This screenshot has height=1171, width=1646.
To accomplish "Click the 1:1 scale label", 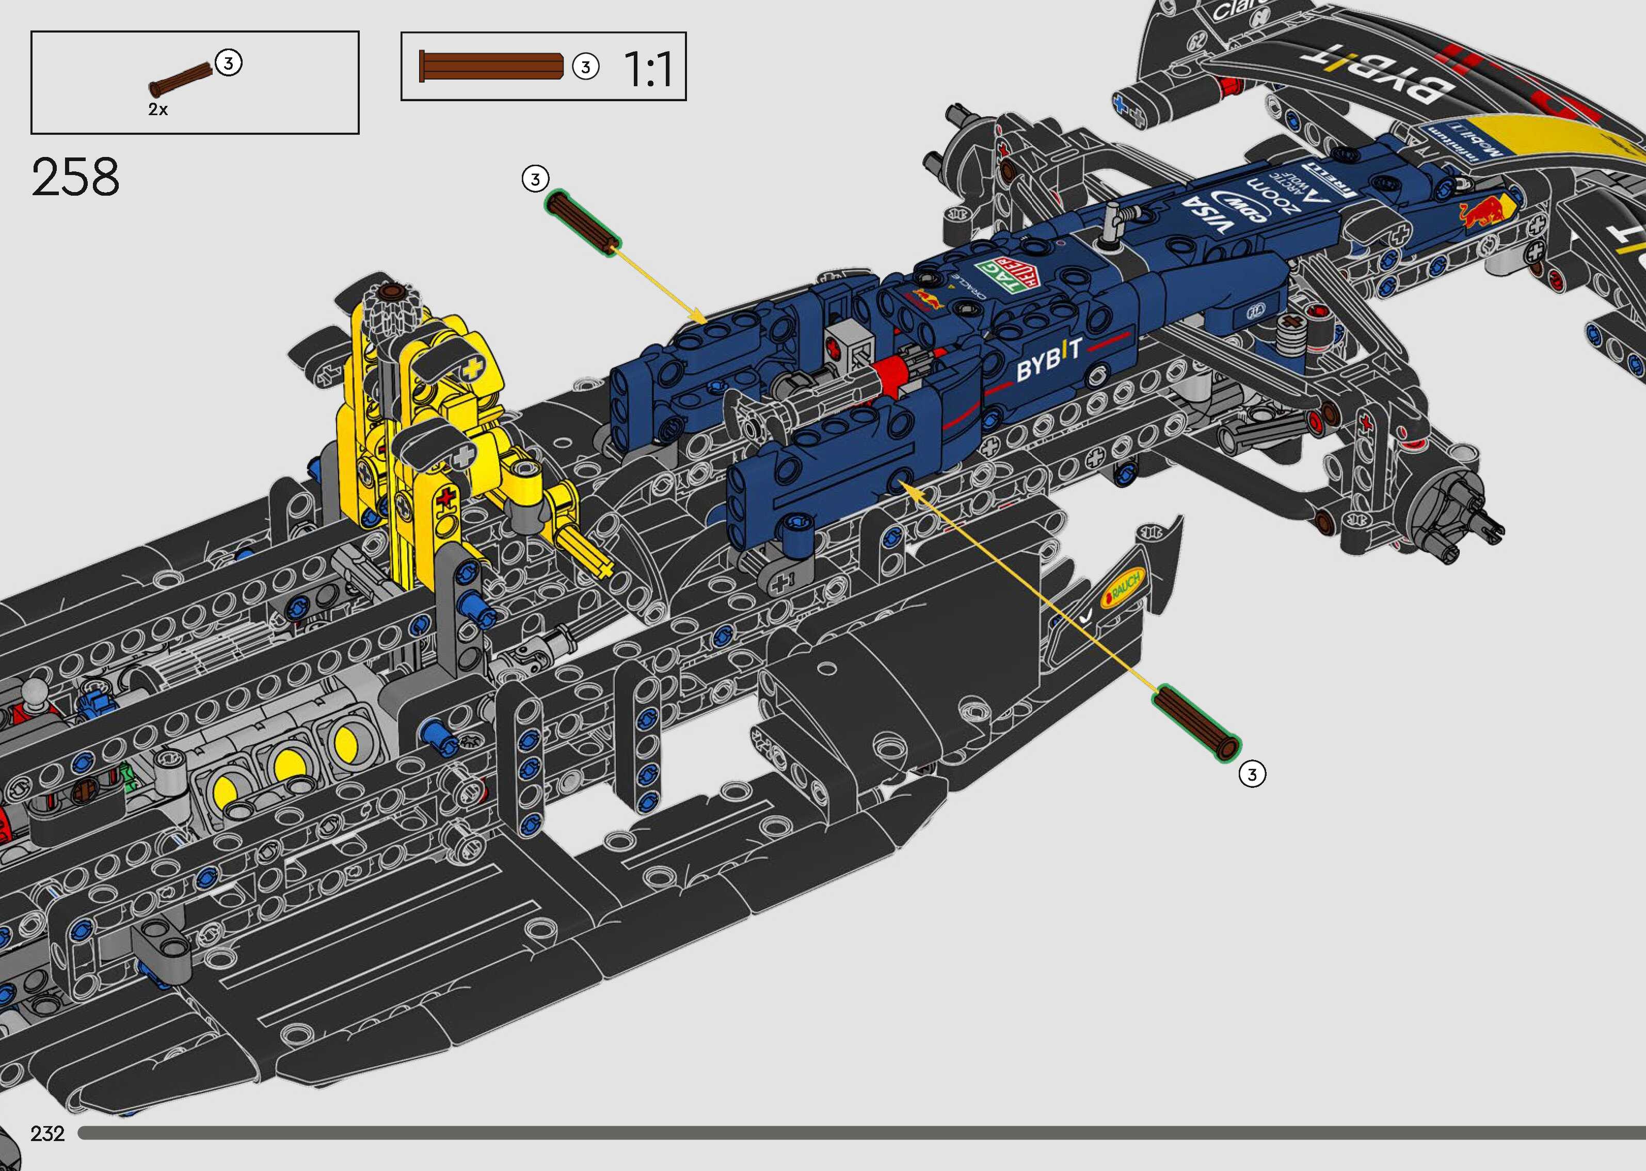I will pyautogui.click(x=647, y=69).
